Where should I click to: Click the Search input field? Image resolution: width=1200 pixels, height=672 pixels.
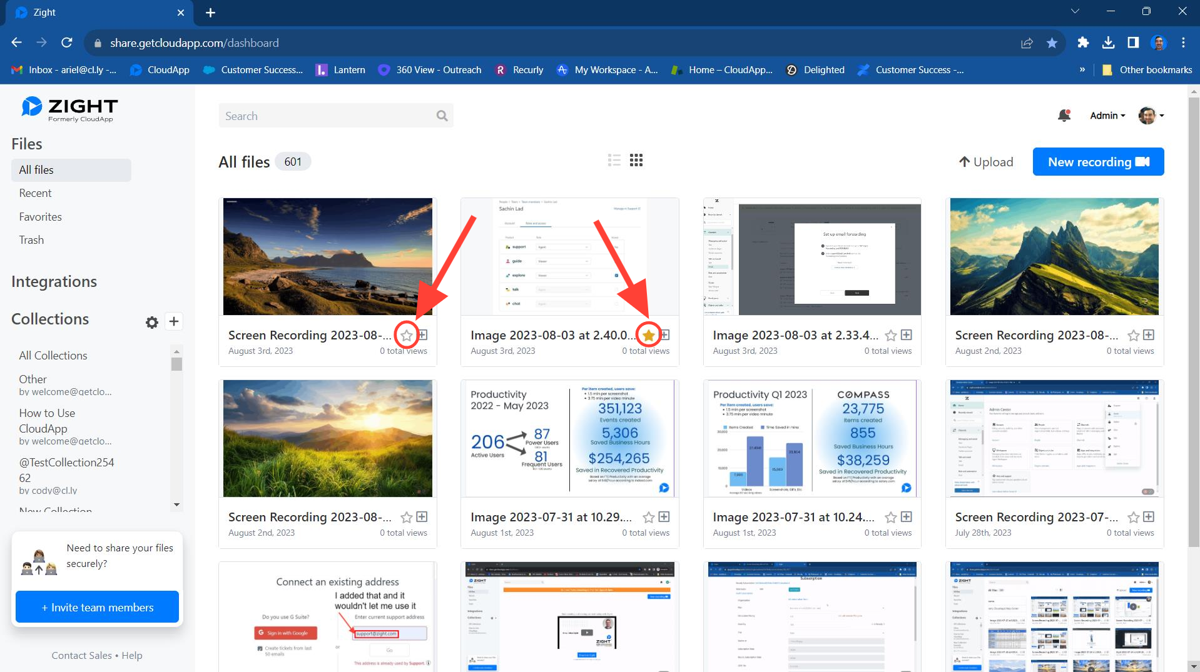(336, 116)
